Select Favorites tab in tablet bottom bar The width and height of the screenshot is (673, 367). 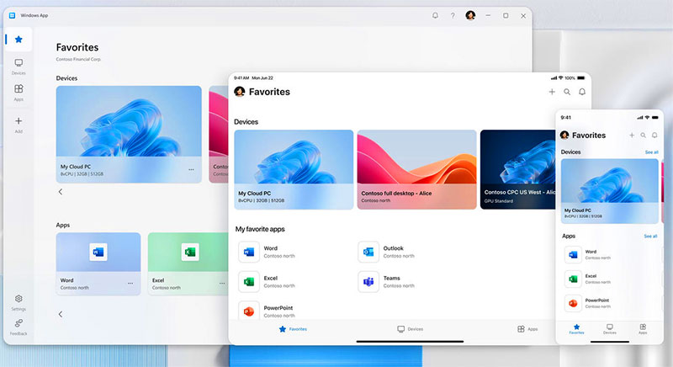point(293,329)
